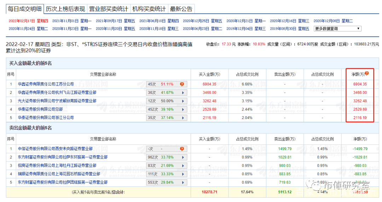Click total buy 18278.71 cell
This screenshot has width=382, height=202.
pos(209,192)
